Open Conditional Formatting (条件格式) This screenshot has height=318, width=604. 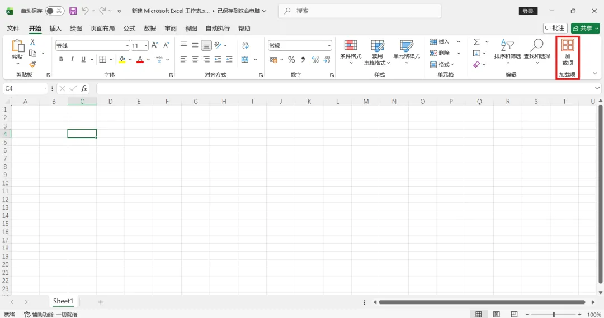(x=351, y=52)
